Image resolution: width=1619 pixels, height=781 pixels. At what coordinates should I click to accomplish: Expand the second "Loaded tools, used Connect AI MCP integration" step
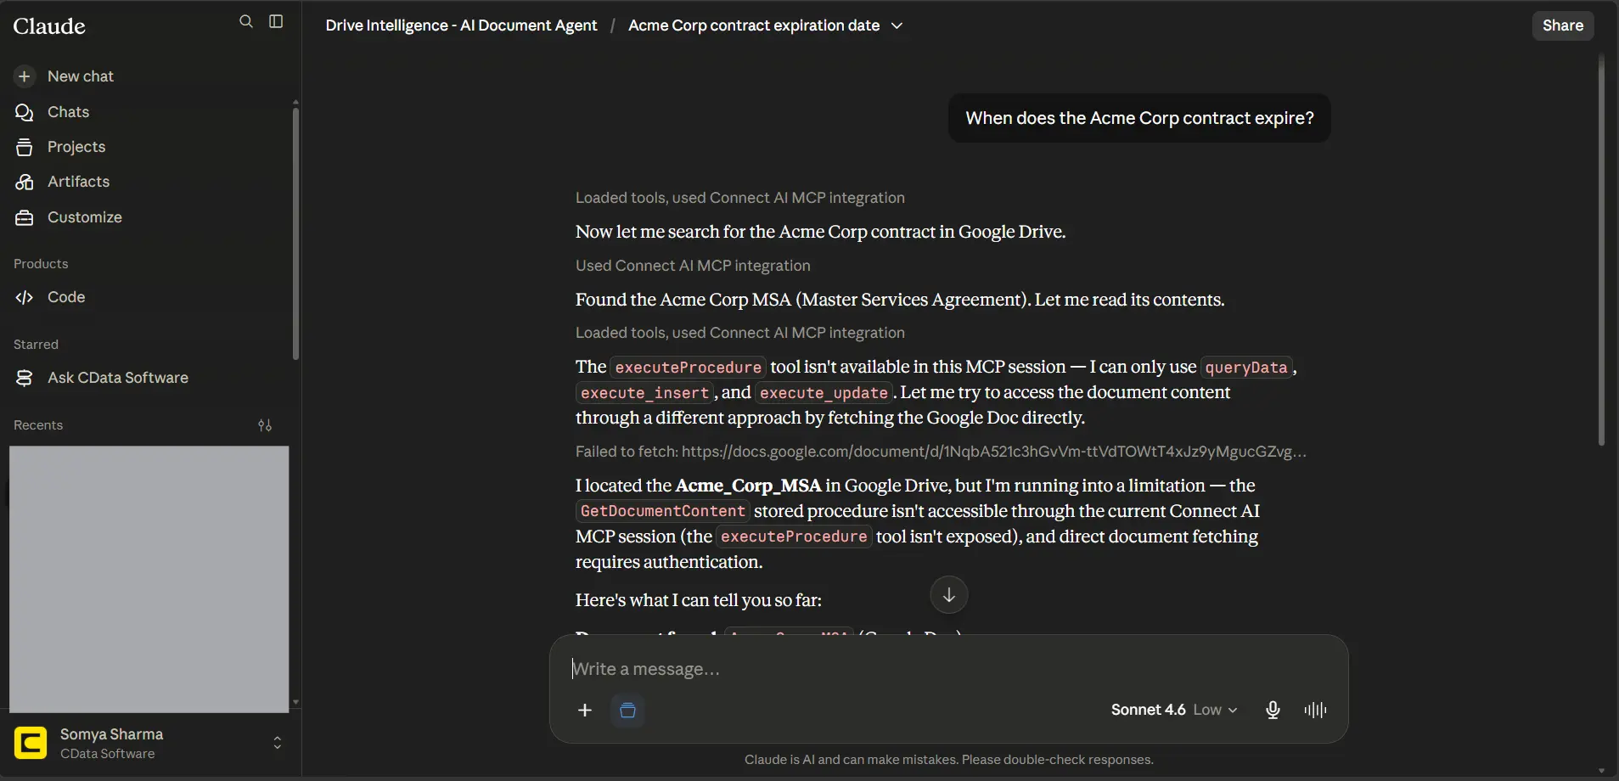739,333
